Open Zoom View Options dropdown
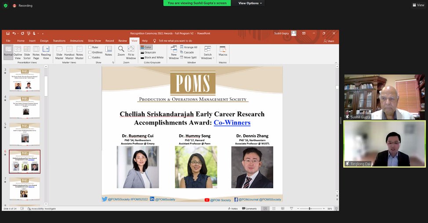This screenshot has width=428, height=223. (250, 3)
